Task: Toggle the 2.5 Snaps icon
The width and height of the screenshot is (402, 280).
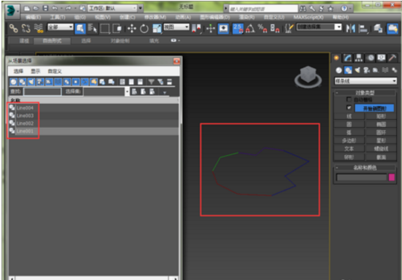Action: [238, 29]
